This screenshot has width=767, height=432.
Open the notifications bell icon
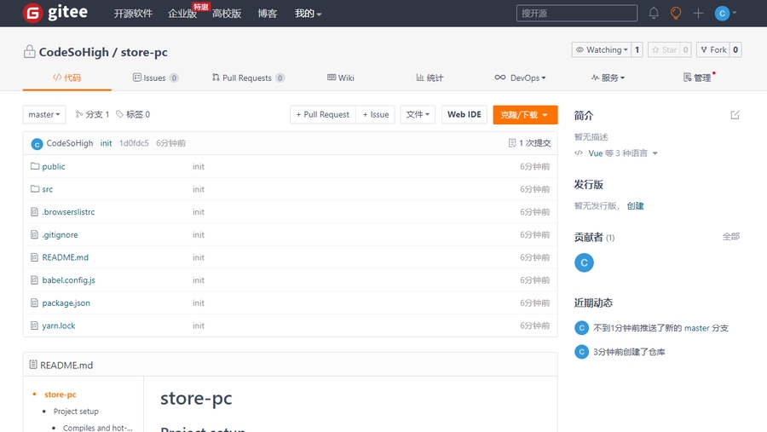(x=654, y=14)
